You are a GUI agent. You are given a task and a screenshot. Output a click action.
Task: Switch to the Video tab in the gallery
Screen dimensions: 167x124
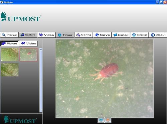(x=29, y=43)
